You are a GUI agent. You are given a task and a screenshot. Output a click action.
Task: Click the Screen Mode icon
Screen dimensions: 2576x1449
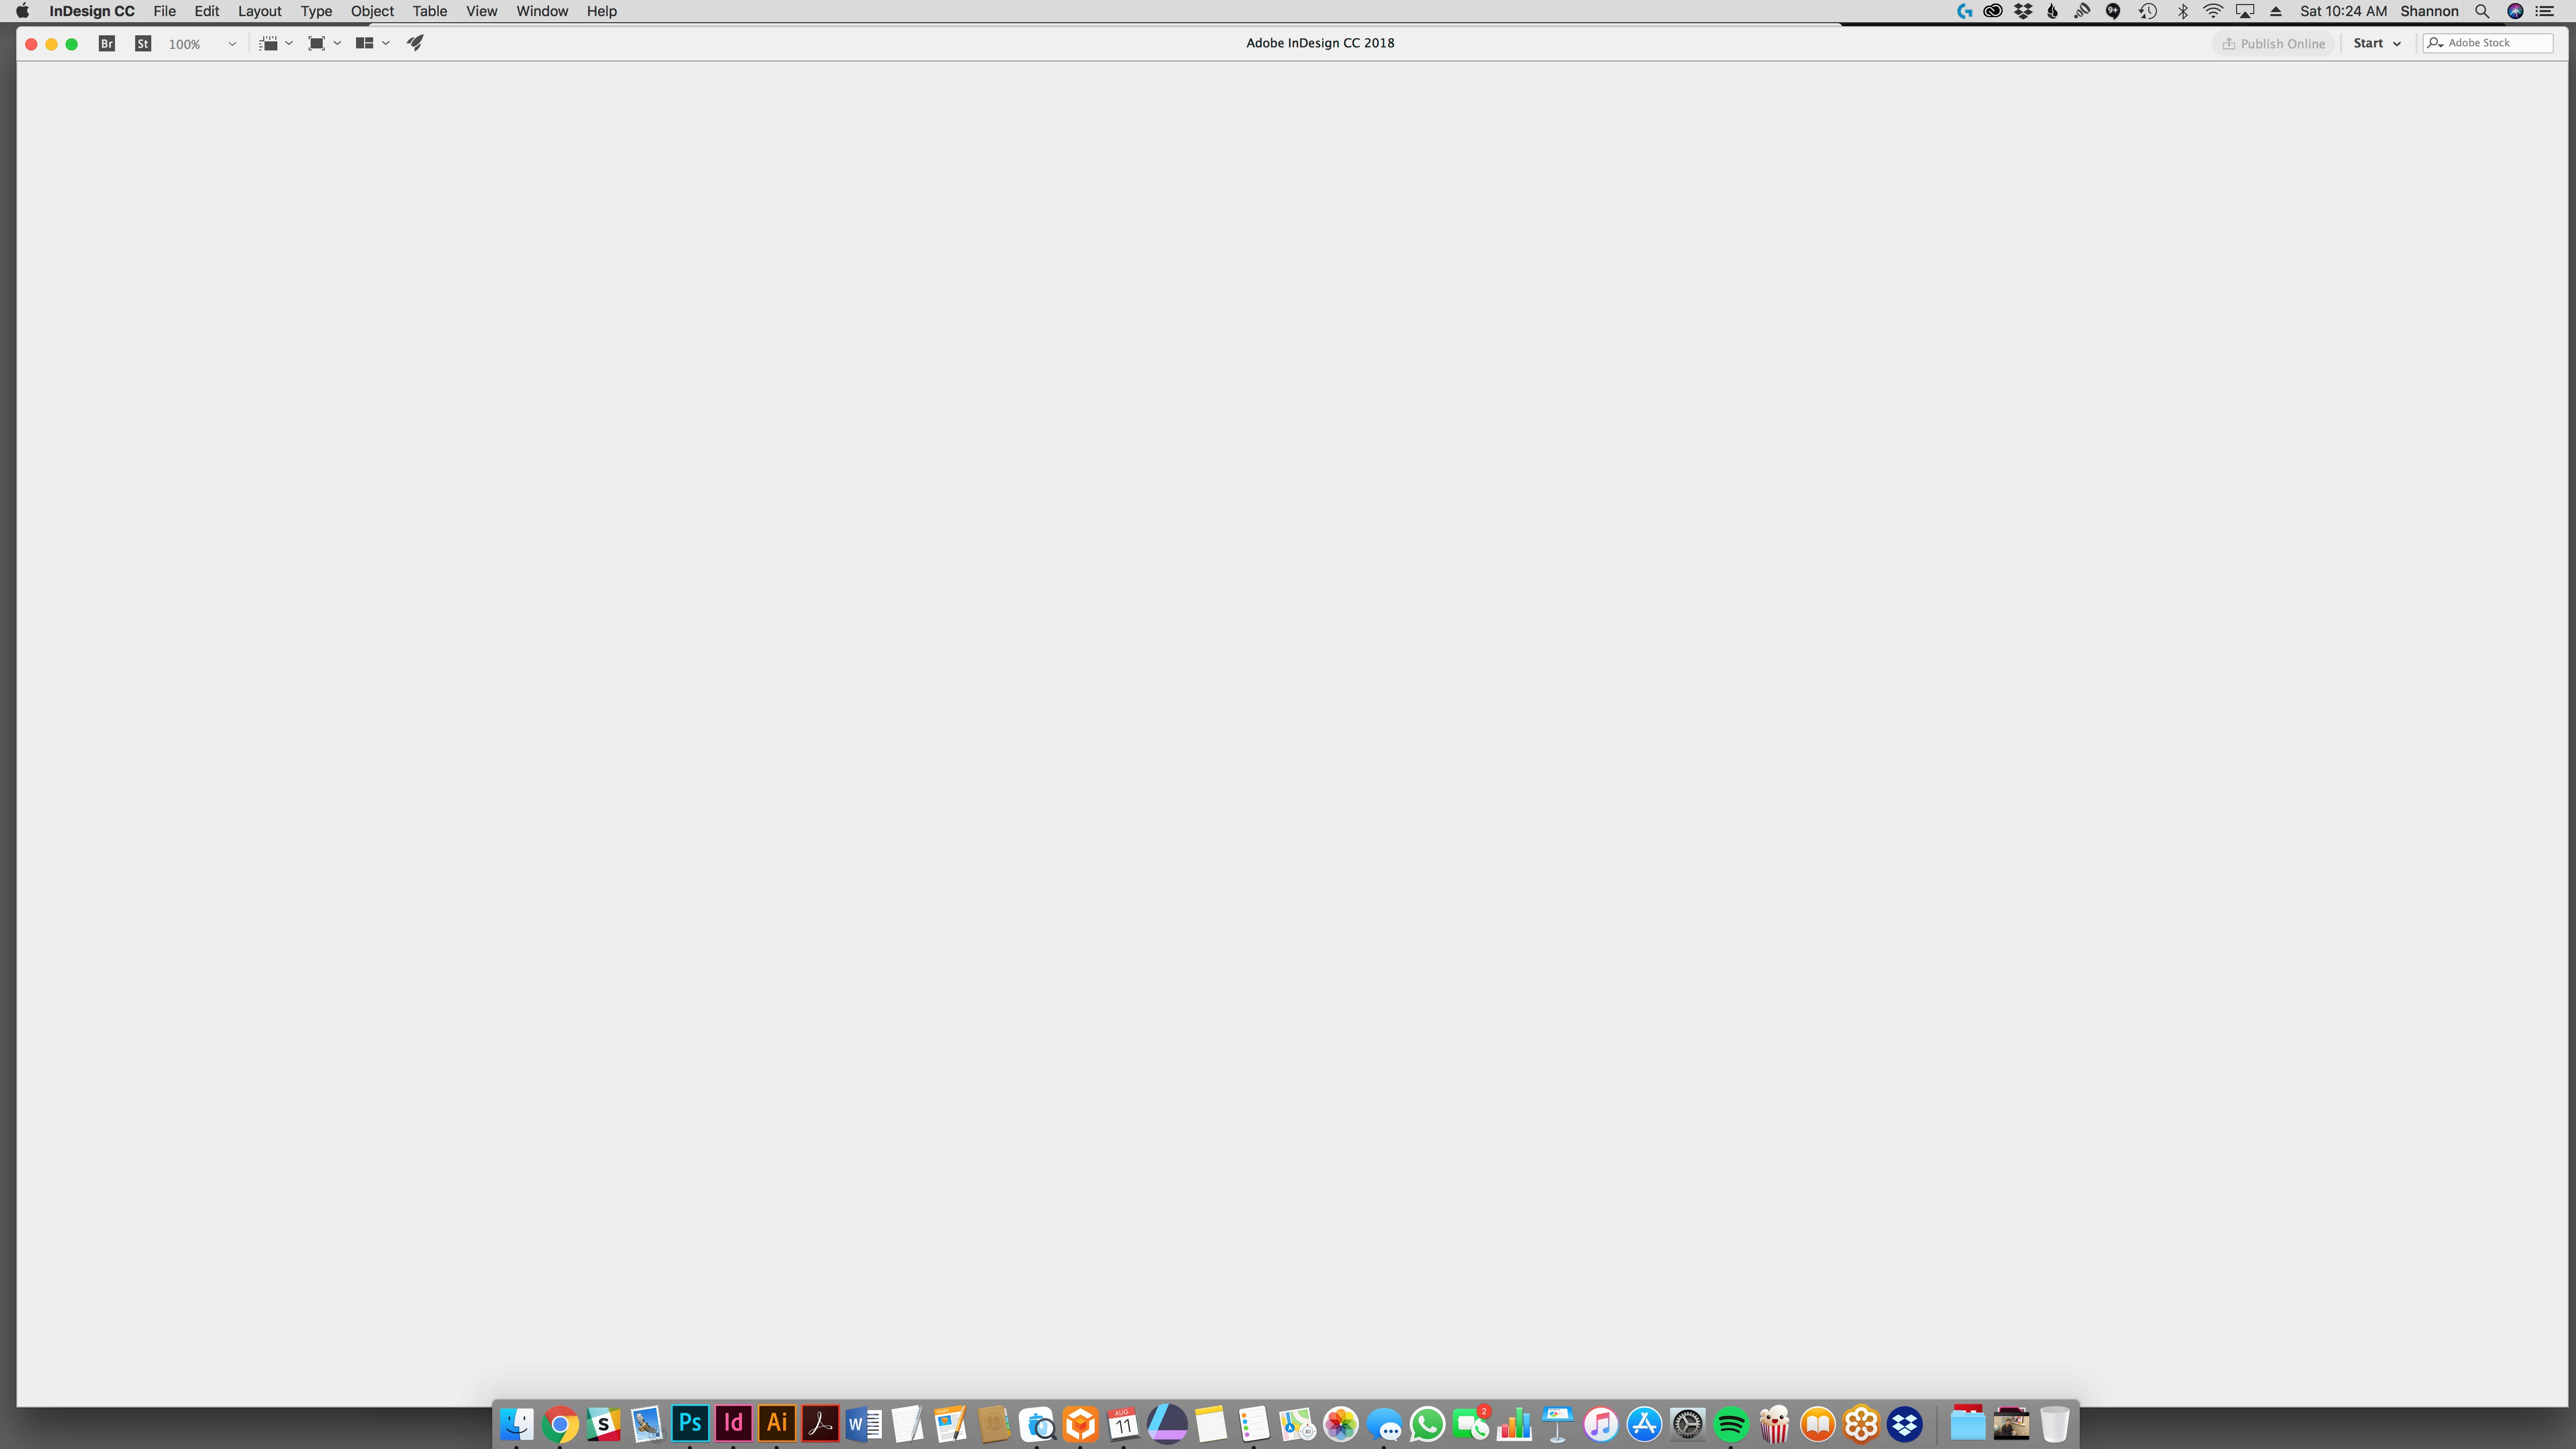[316, 43]
